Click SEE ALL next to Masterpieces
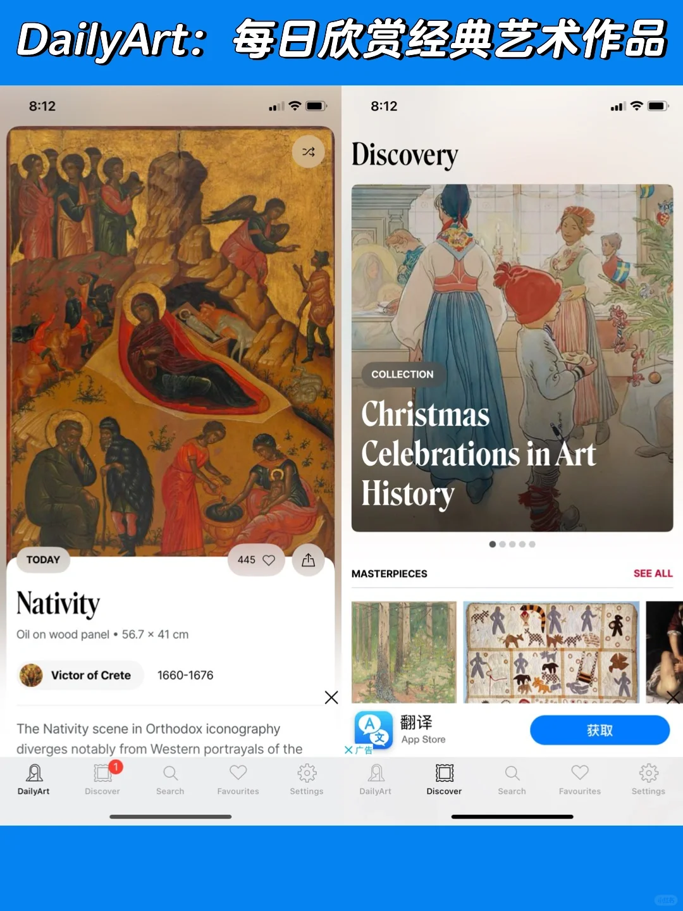 pyautogui.click(x=653, y=573)
